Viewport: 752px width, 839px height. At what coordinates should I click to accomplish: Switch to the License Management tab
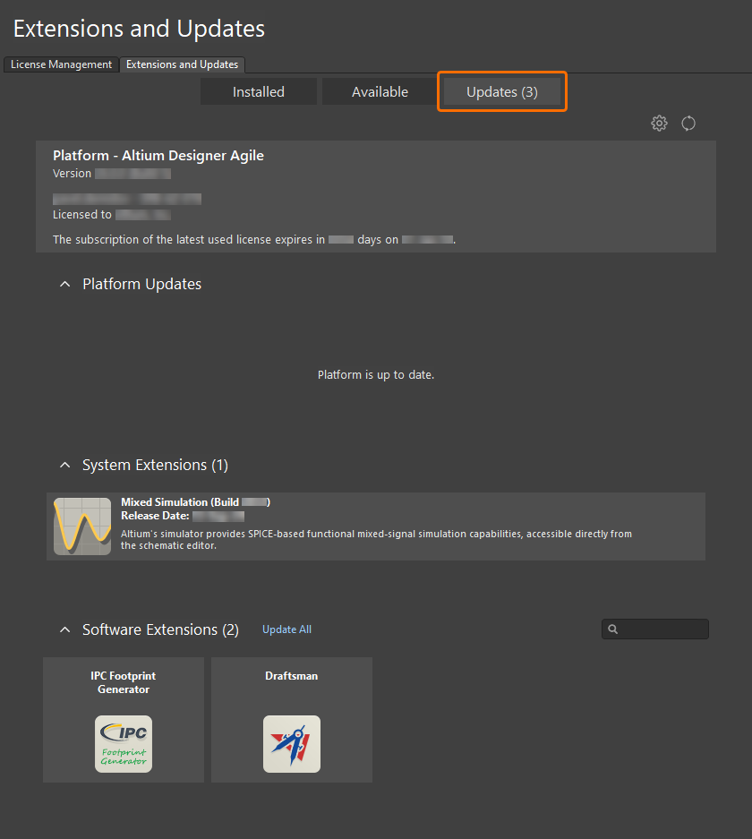pyautogui.click(x=60, y=64)
